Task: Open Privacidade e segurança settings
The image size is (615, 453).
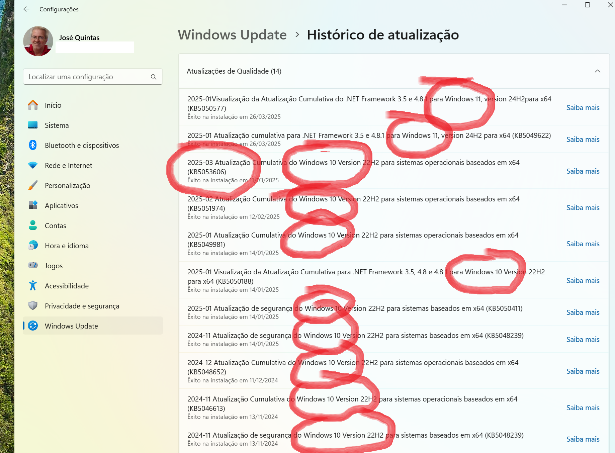Action: click(x=93, y=306)
